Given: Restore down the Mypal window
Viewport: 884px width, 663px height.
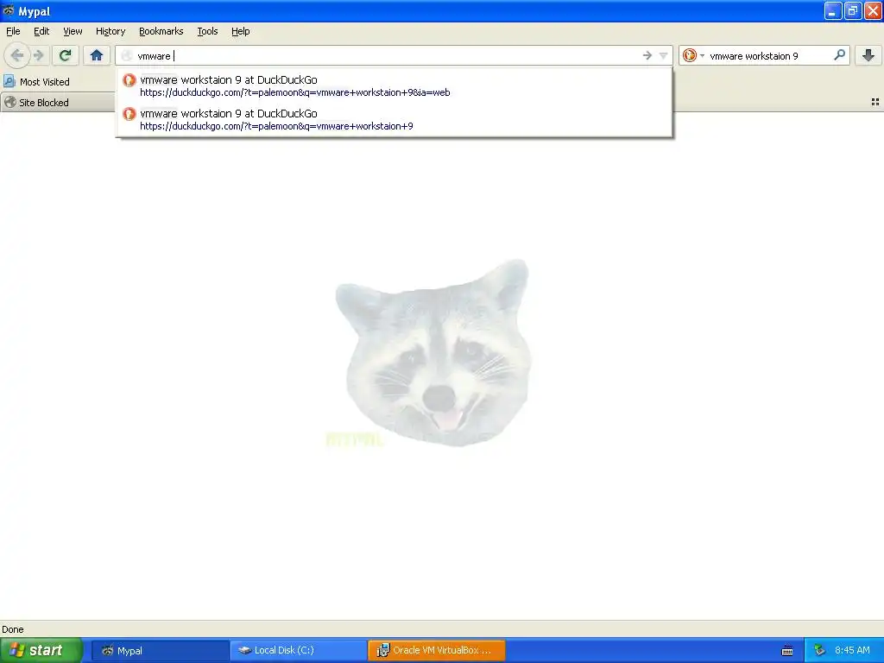Looking at the screenshot, I should [x=852, y=10].
